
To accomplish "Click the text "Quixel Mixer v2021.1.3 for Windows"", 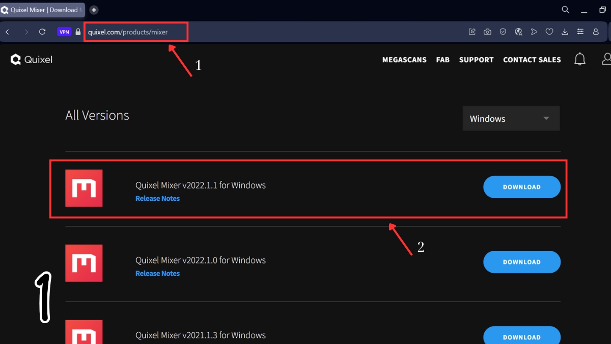I will click(x=201, y=335).
